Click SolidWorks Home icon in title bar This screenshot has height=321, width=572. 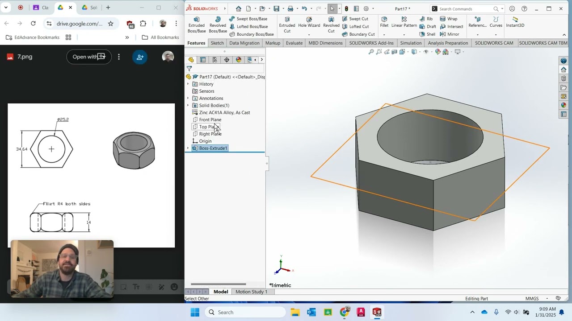(x=239, y=8)
